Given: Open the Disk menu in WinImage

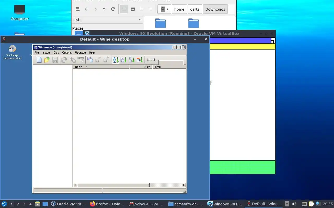Looking at the screenshot, I should pyautogui.click(x=56, y=53).
